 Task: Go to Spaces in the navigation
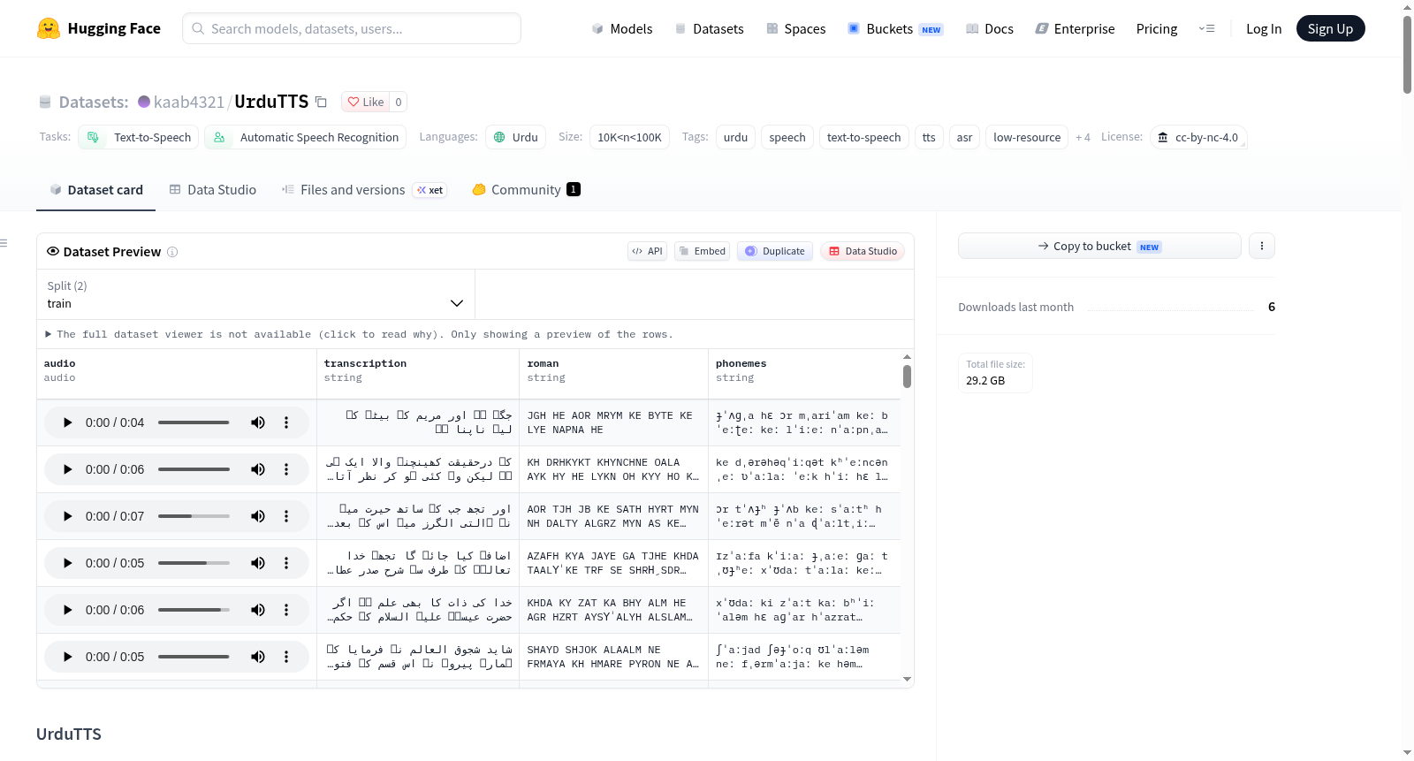click(x=796, y=28)
